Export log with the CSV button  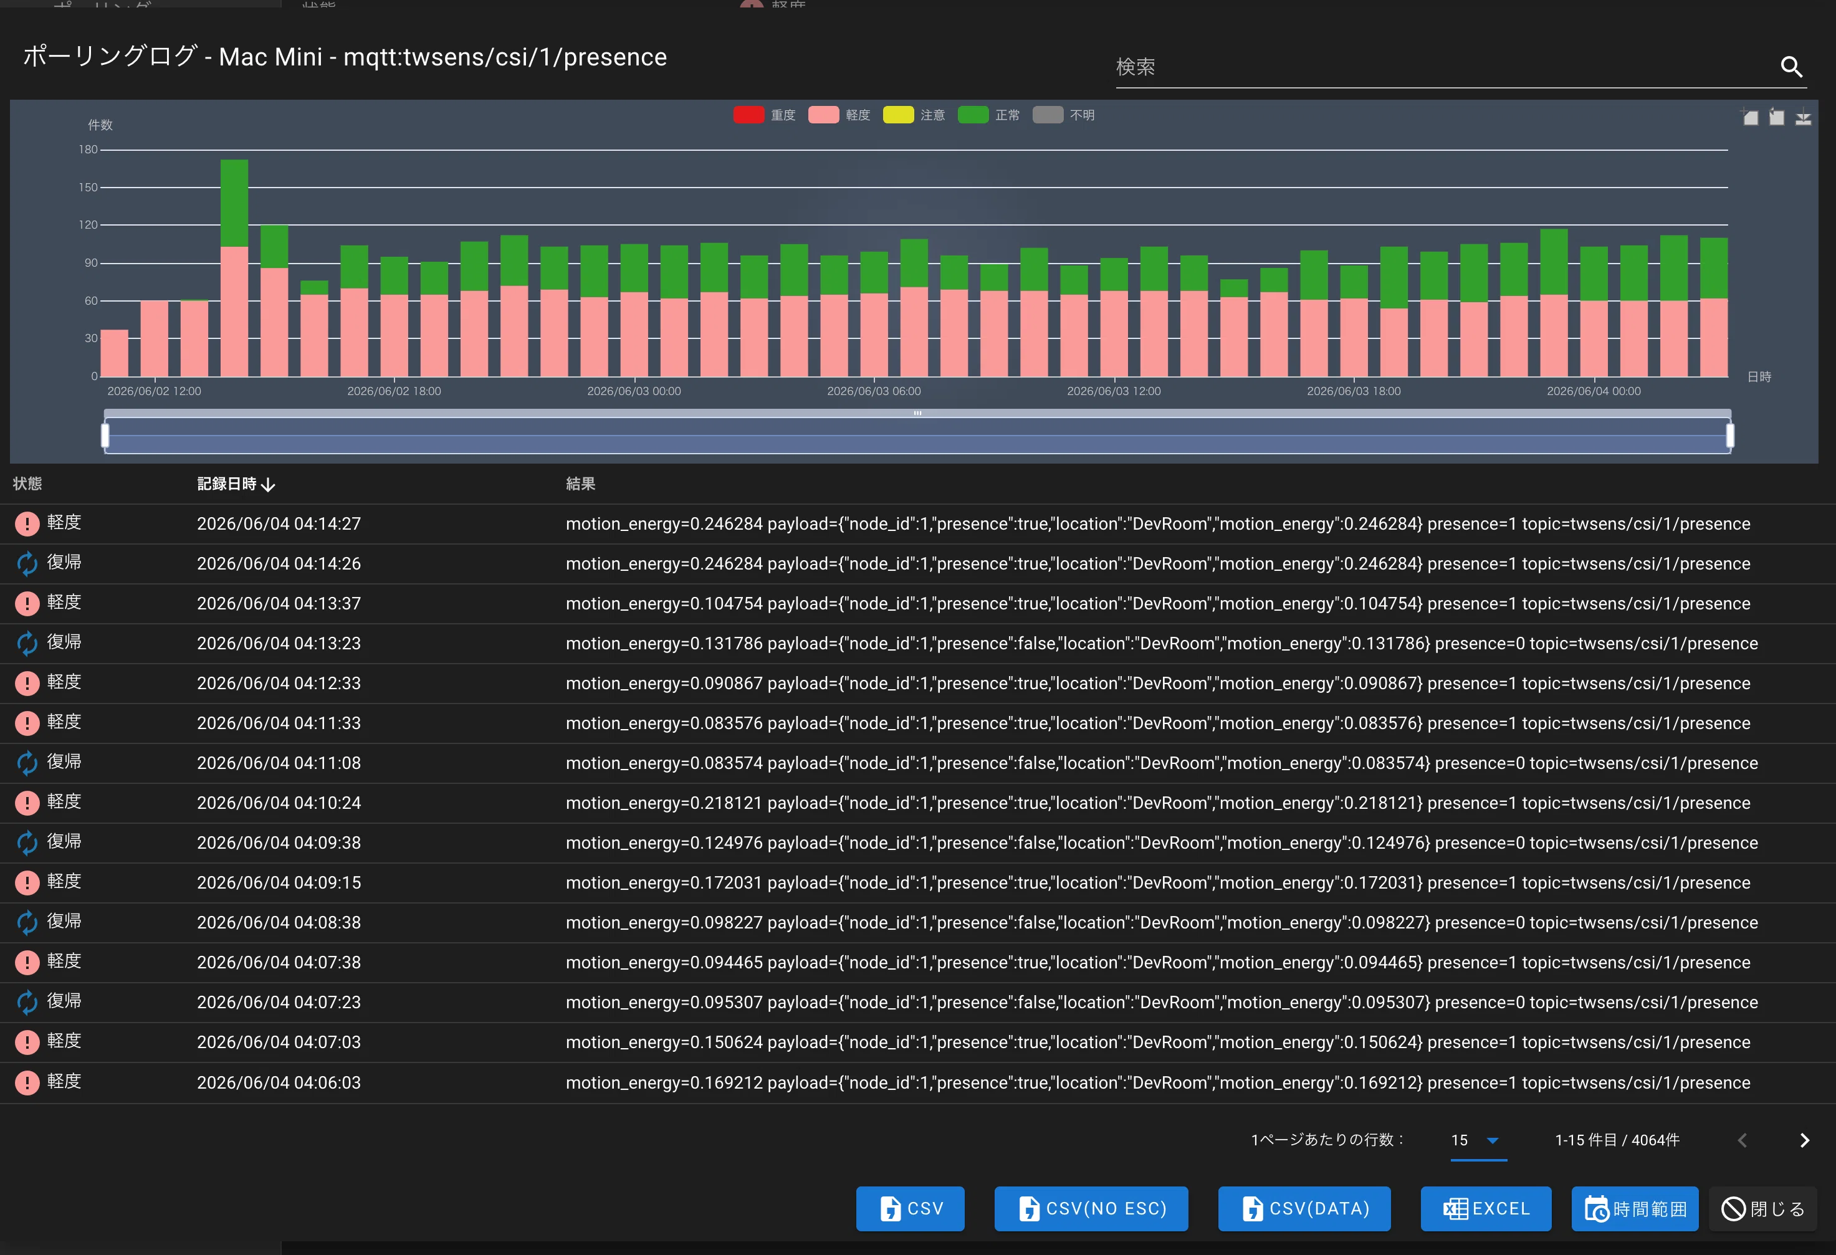910,1208
